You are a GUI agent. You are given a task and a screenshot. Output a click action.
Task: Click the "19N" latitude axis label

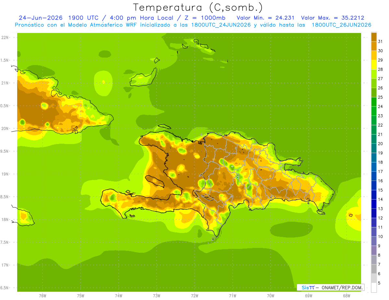point(5,174)
